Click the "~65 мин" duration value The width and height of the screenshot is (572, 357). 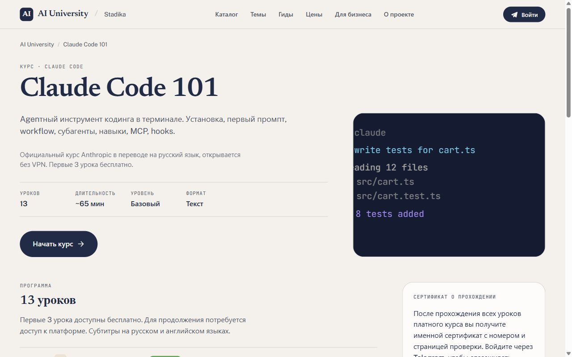coord(90,204)
